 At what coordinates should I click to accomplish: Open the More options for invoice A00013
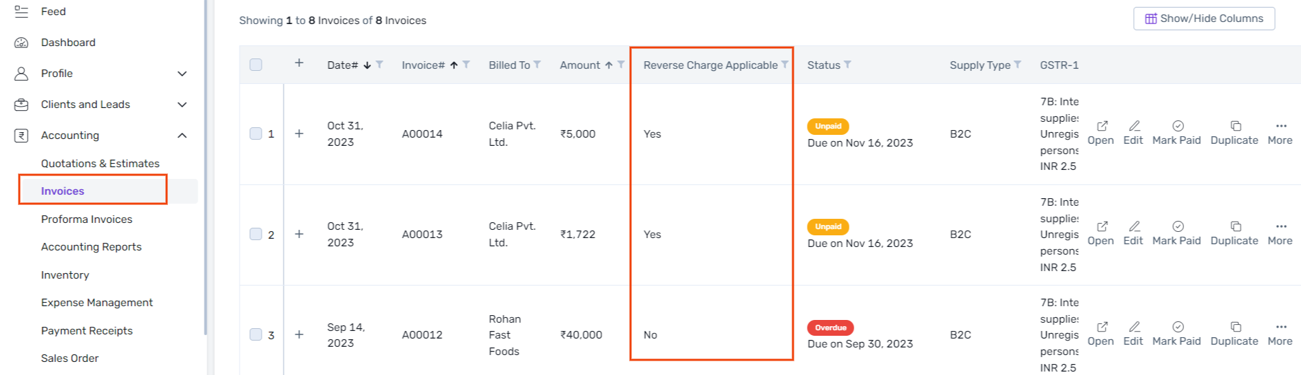(x=1280, y=227)
